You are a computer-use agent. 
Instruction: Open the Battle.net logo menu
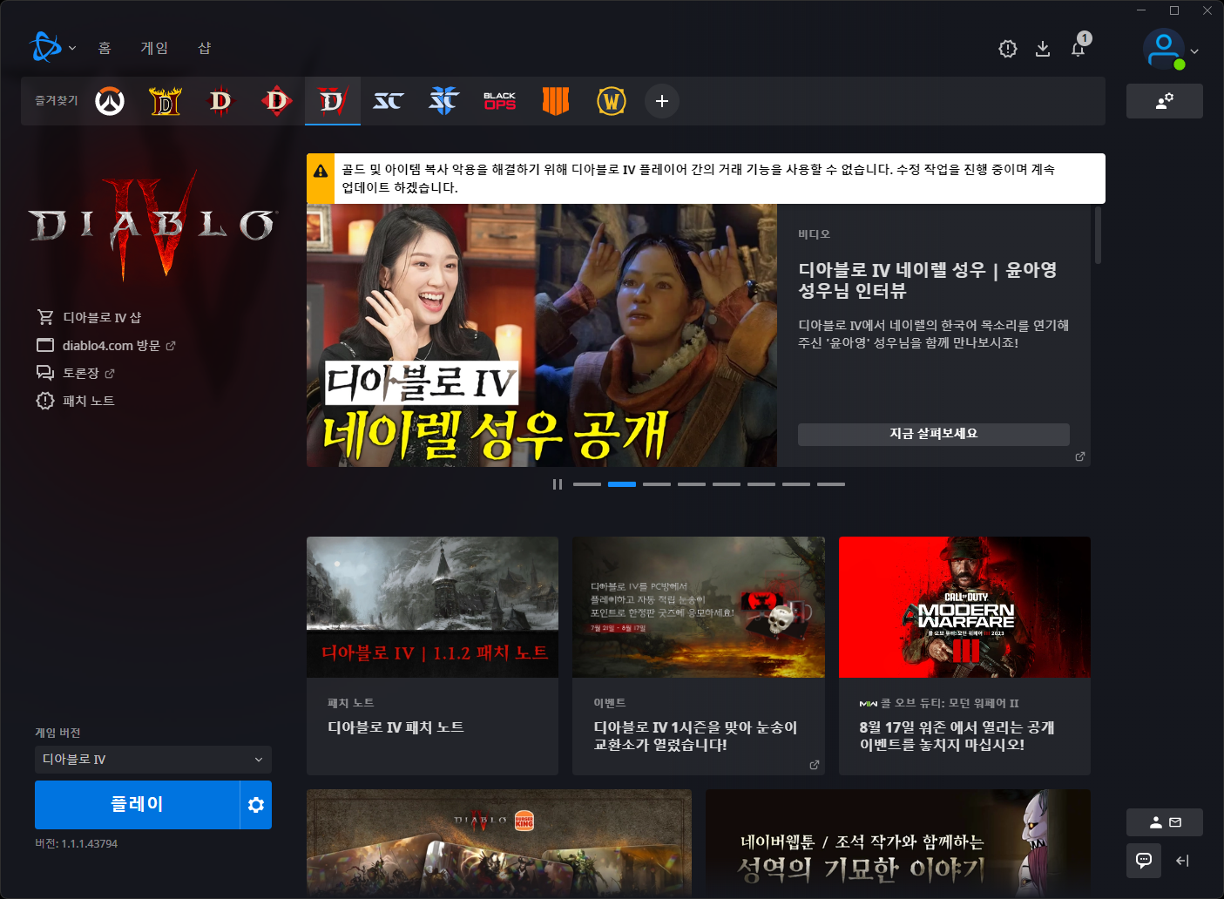pos(51,47)
